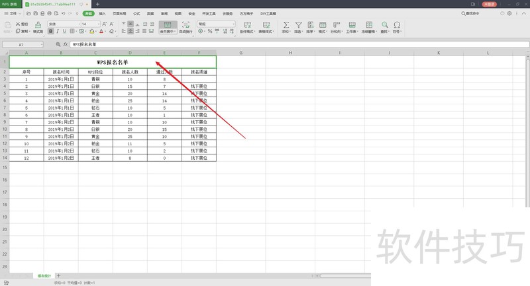Screen dimensions: 530x286
Task: Open the 常规 number format dropdown
Action: pos(233,24)
